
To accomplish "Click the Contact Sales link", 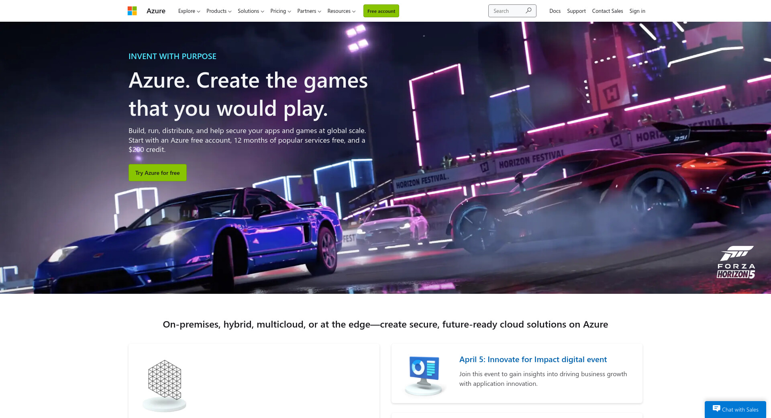I will pos(608,11).
